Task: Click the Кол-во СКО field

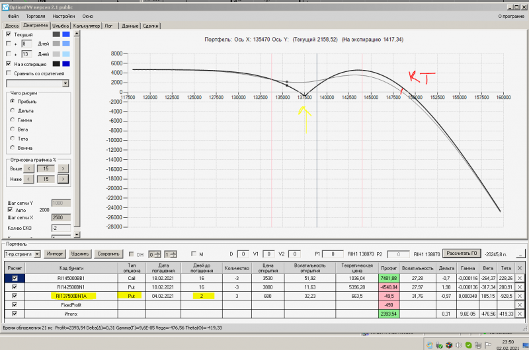Action: coord(61,228)
